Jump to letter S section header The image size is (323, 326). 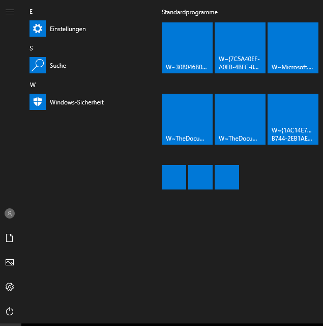[31, 48]
